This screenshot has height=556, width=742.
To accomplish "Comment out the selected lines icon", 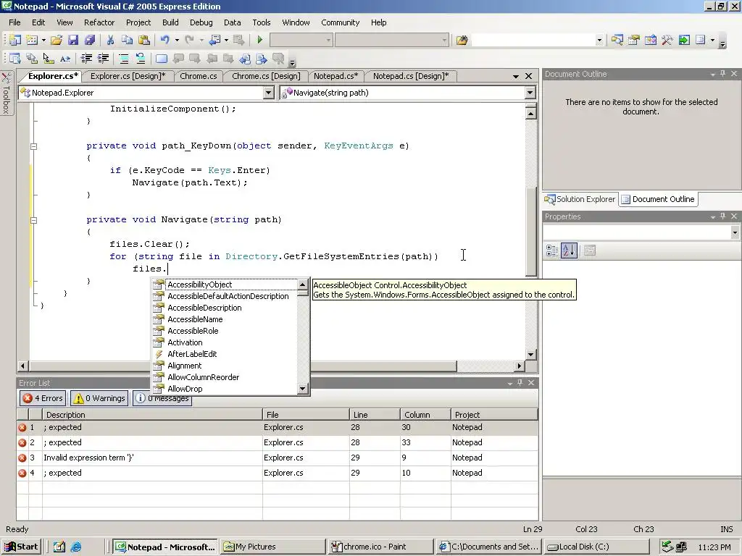I will pyautogui.click(x=124, y=59).
